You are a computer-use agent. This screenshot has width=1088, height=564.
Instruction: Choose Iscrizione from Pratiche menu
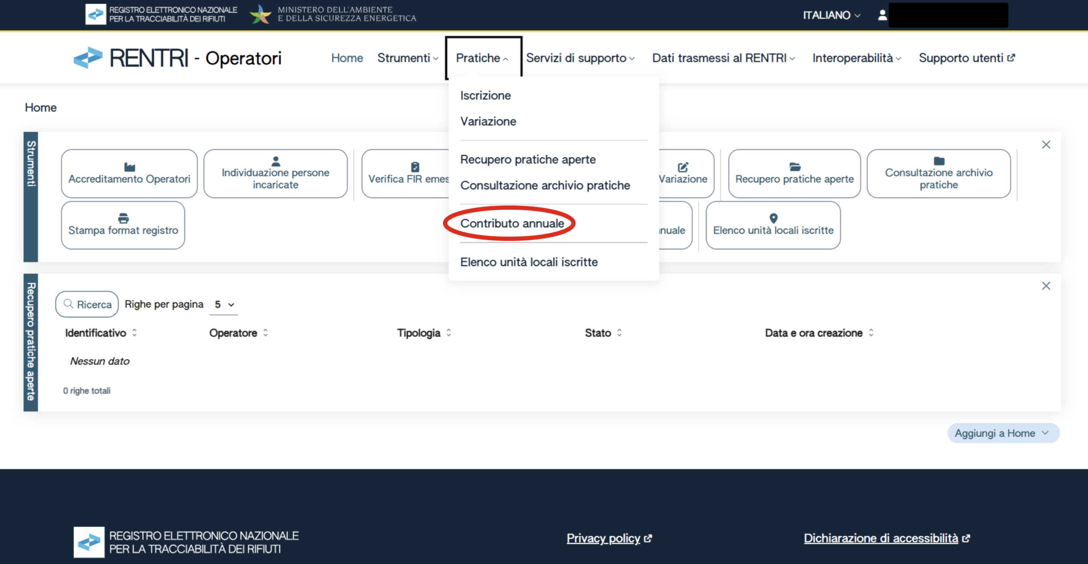click(x=485, y=96)
